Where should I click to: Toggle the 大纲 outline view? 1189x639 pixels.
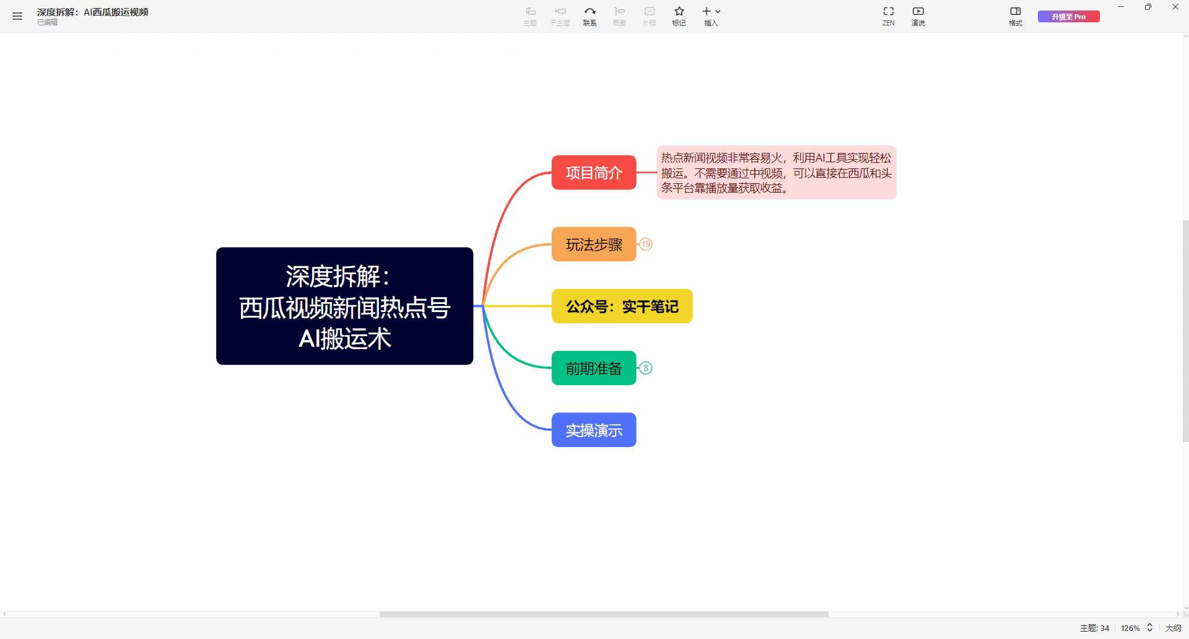coord(1172,628)
